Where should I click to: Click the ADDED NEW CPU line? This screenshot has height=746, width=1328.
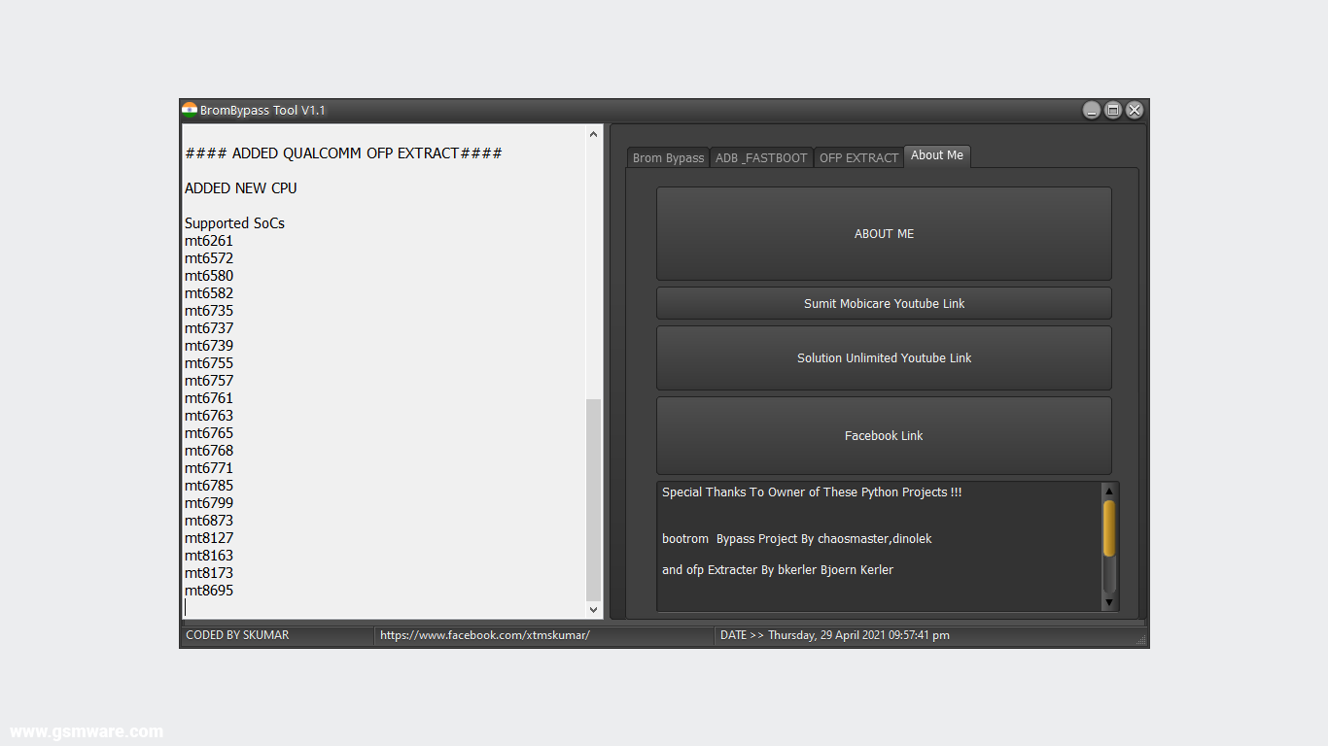click(241, 188)
